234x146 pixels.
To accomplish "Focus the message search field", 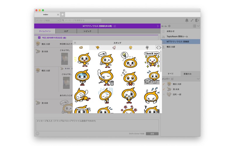I will pos(82,20).
